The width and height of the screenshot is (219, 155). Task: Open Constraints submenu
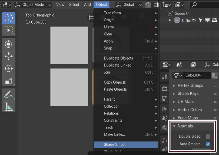tap(126, 120)
